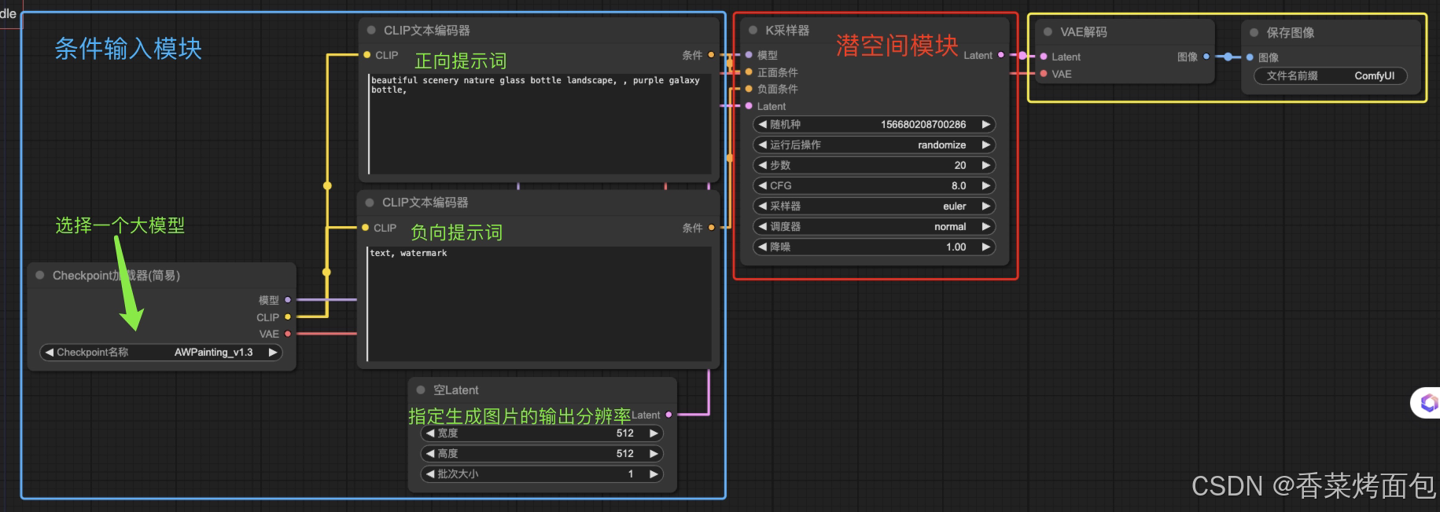Click 条件 output port on positive encoder

pos(711,55)
